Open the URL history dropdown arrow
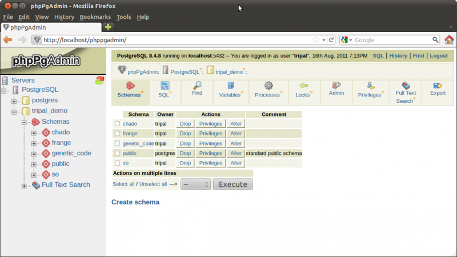Screen dimensions: 457x257 pos(324,40)
